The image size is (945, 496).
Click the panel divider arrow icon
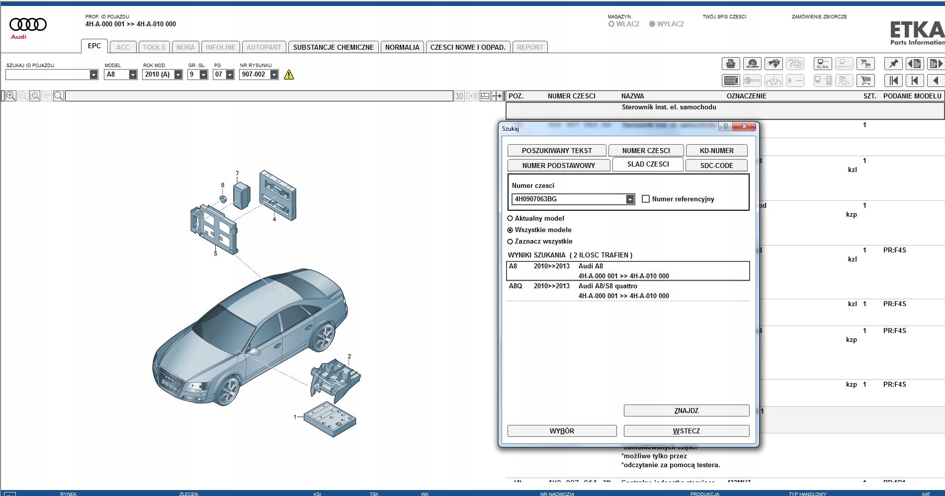(497, 96)
